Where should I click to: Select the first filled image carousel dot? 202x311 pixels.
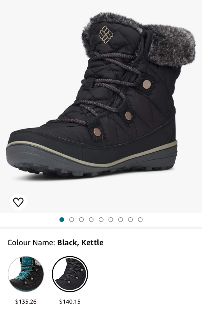click(62, 220)
